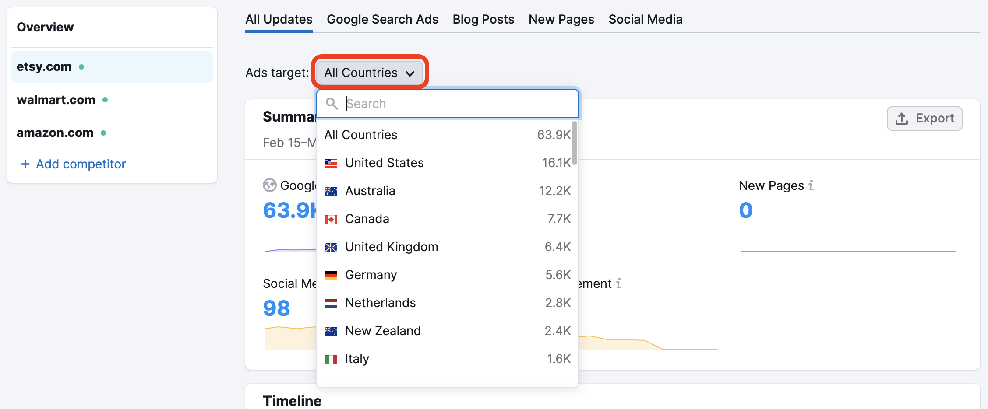Click the United Kingdom flag icon
The width and height of the screenshot is (988, 409).
coord(331,247)
